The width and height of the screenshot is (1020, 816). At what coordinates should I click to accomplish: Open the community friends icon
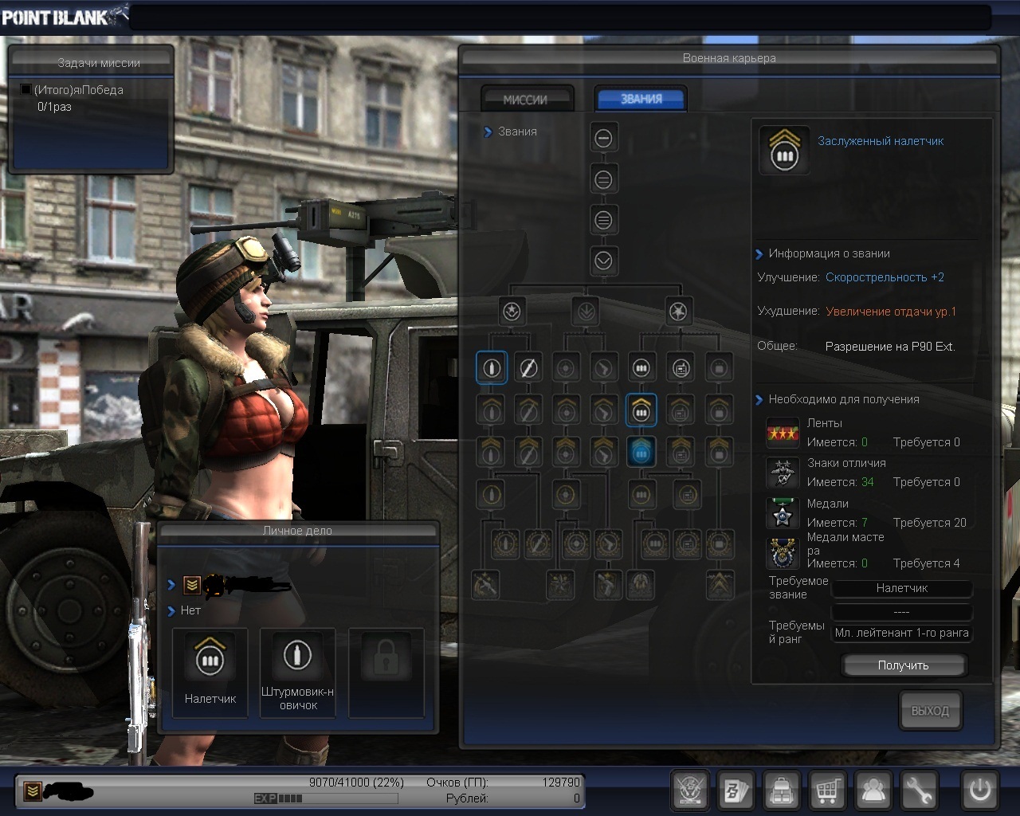(x=873, y=790)
